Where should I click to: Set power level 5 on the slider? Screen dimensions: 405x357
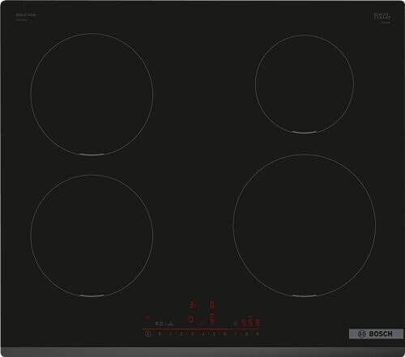(x=214, y=334)
